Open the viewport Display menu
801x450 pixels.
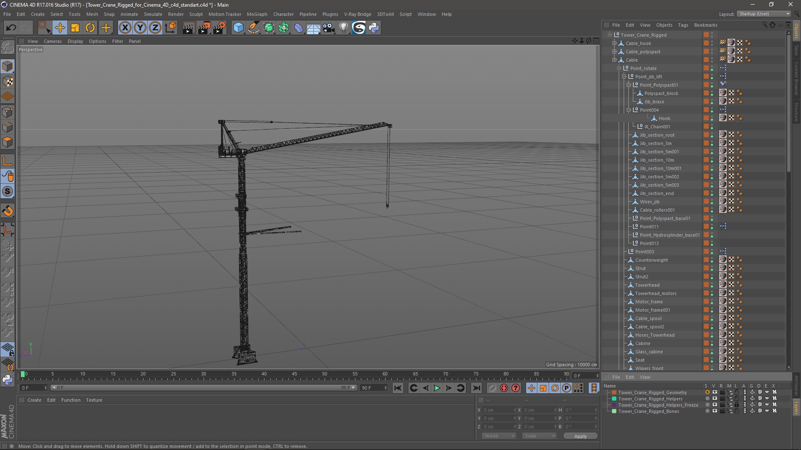pos(75,41)
